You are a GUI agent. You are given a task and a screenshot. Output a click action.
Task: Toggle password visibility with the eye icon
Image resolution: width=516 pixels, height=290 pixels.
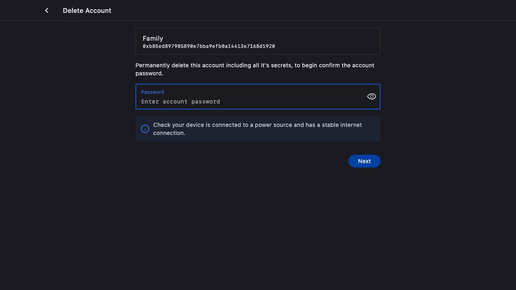pos(371,97)
